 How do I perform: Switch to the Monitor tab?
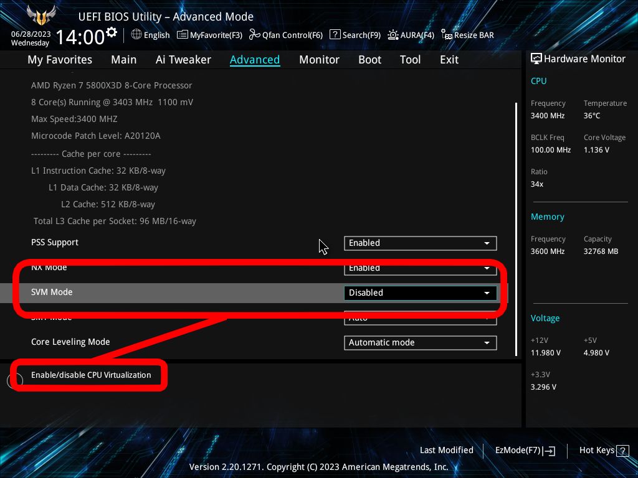pos(320,60)
